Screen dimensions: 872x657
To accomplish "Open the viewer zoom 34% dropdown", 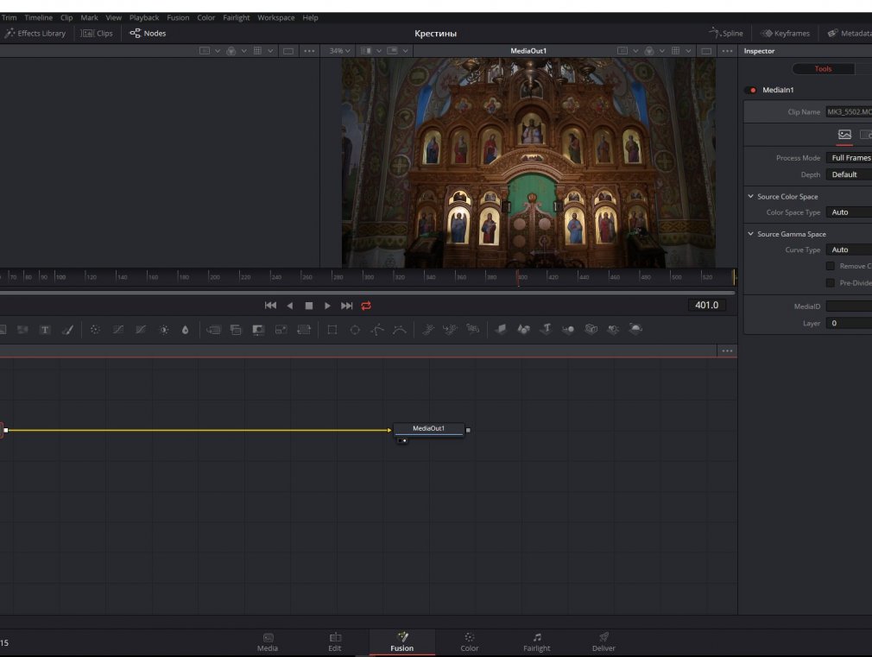I will (x=340, y=51).
